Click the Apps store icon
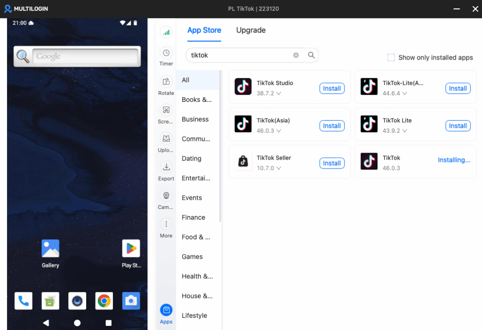The height and width of the screenshot is (330, 482). (x=166, y=310)
